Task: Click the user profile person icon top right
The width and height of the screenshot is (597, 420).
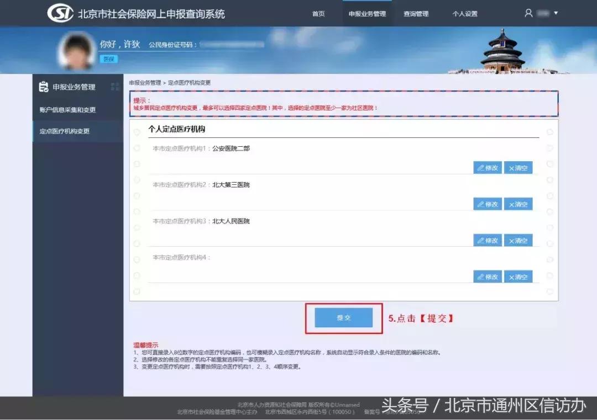Action: [528, 13]
